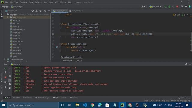This screenshot has height=108, width=192.
Task: Open the VCS menu
Action: (x=56, y=2)
